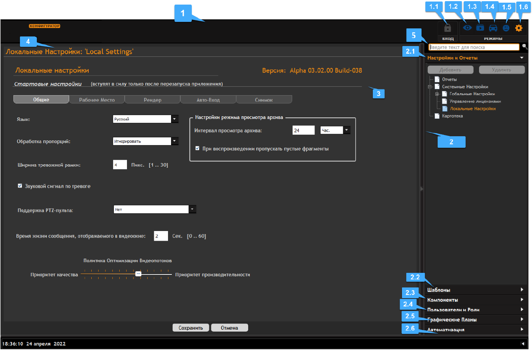Select the car recognition mode icon

(493, 28)
